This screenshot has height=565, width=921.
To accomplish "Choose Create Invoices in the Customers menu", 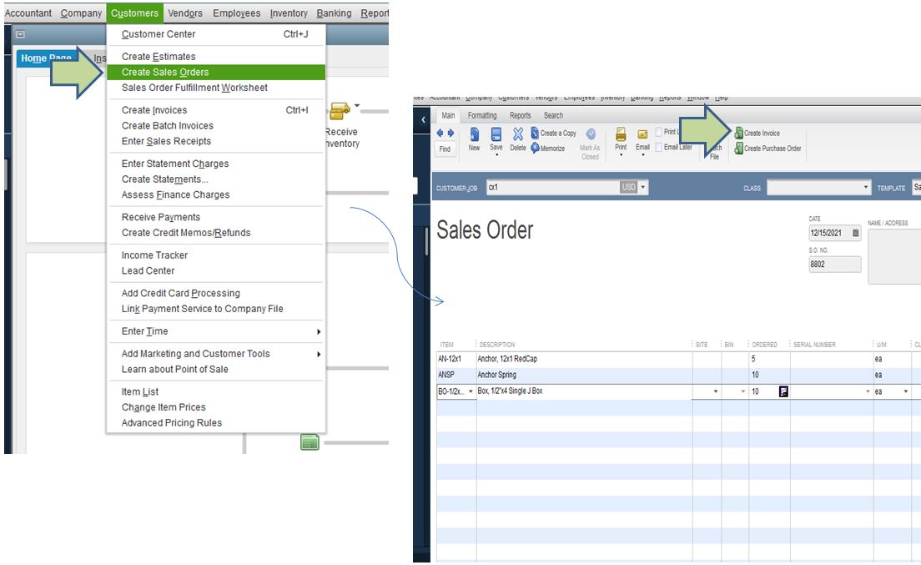I will pos(216,110).
